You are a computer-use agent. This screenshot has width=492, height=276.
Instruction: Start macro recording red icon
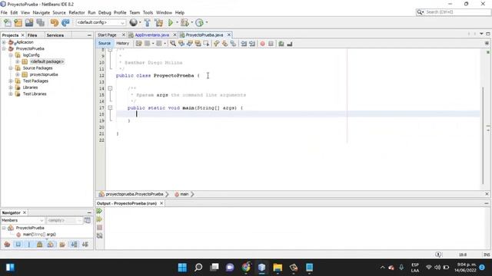(x=263, y=44)
